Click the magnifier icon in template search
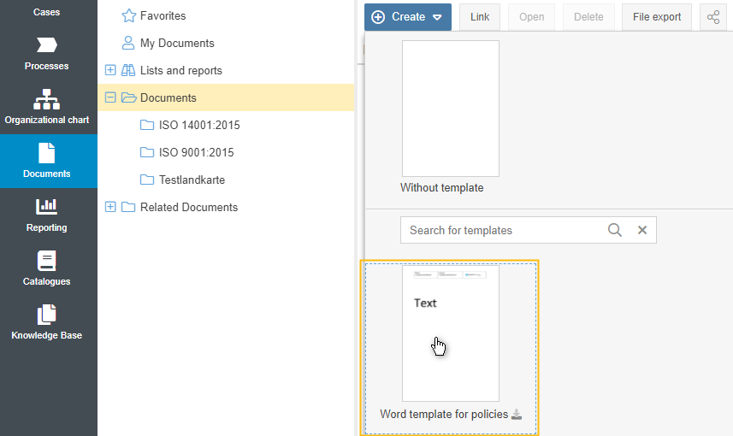This screenshot has height=436, width=733. (614, 230)
